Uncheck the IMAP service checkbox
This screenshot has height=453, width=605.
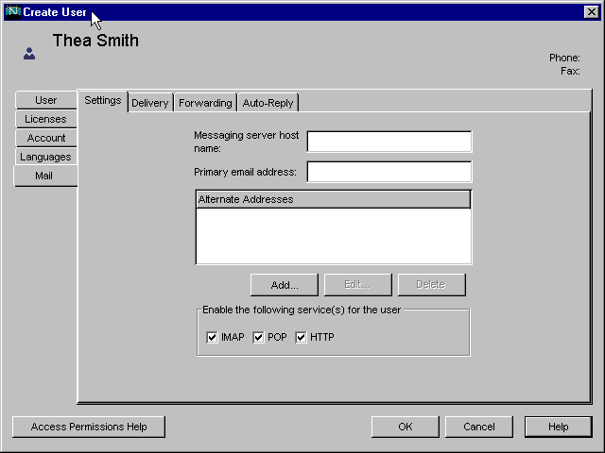[212, 338]
